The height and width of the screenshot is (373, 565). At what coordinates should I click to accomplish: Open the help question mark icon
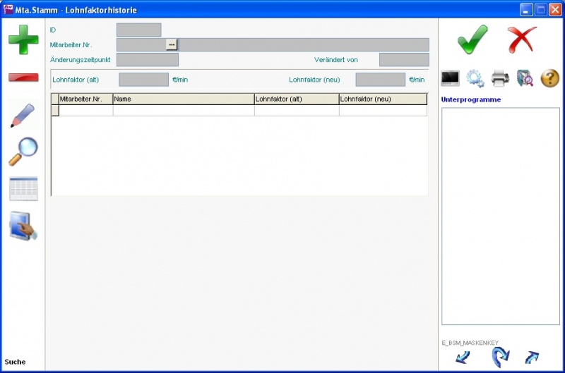pos(550,78)
